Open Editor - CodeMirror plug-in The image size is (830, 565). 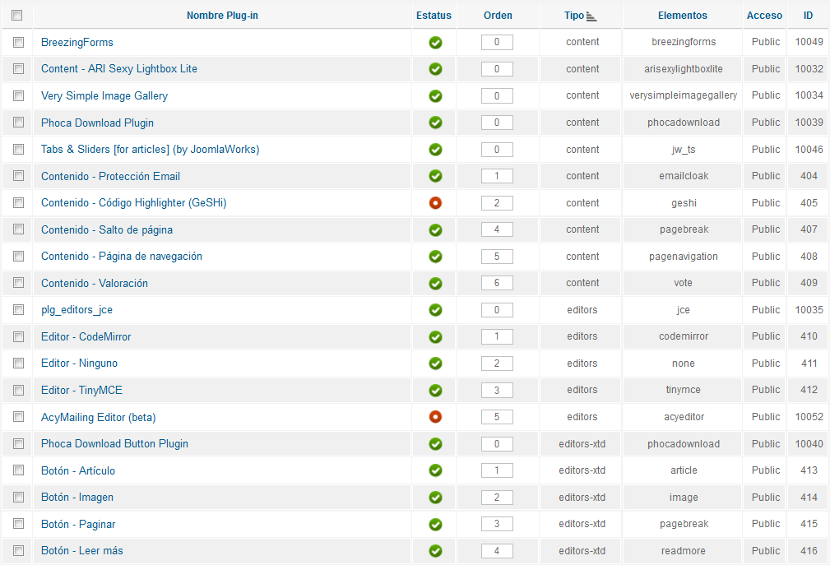pos(86,336)
